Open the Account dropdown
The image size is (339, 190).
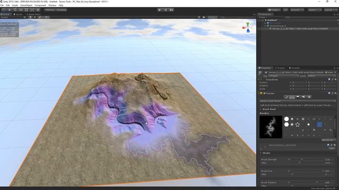(297, 10)
